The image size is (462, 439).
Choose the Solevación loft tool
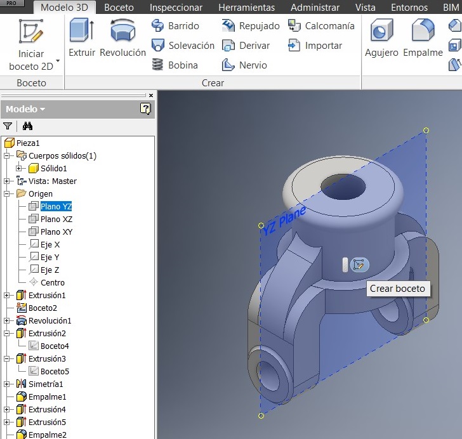point(183,46)
